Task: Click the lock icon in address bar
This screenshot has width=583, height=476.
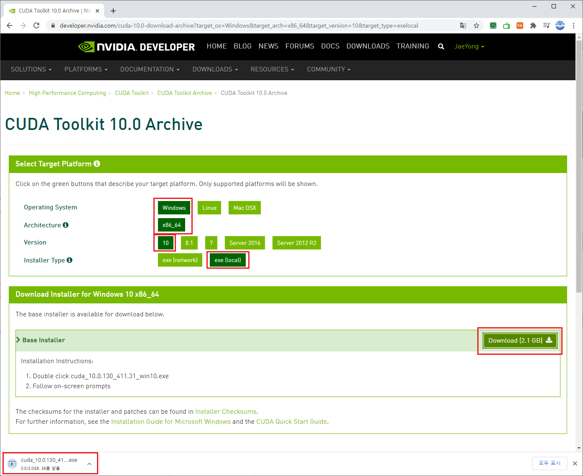Action: coord(53,25)
